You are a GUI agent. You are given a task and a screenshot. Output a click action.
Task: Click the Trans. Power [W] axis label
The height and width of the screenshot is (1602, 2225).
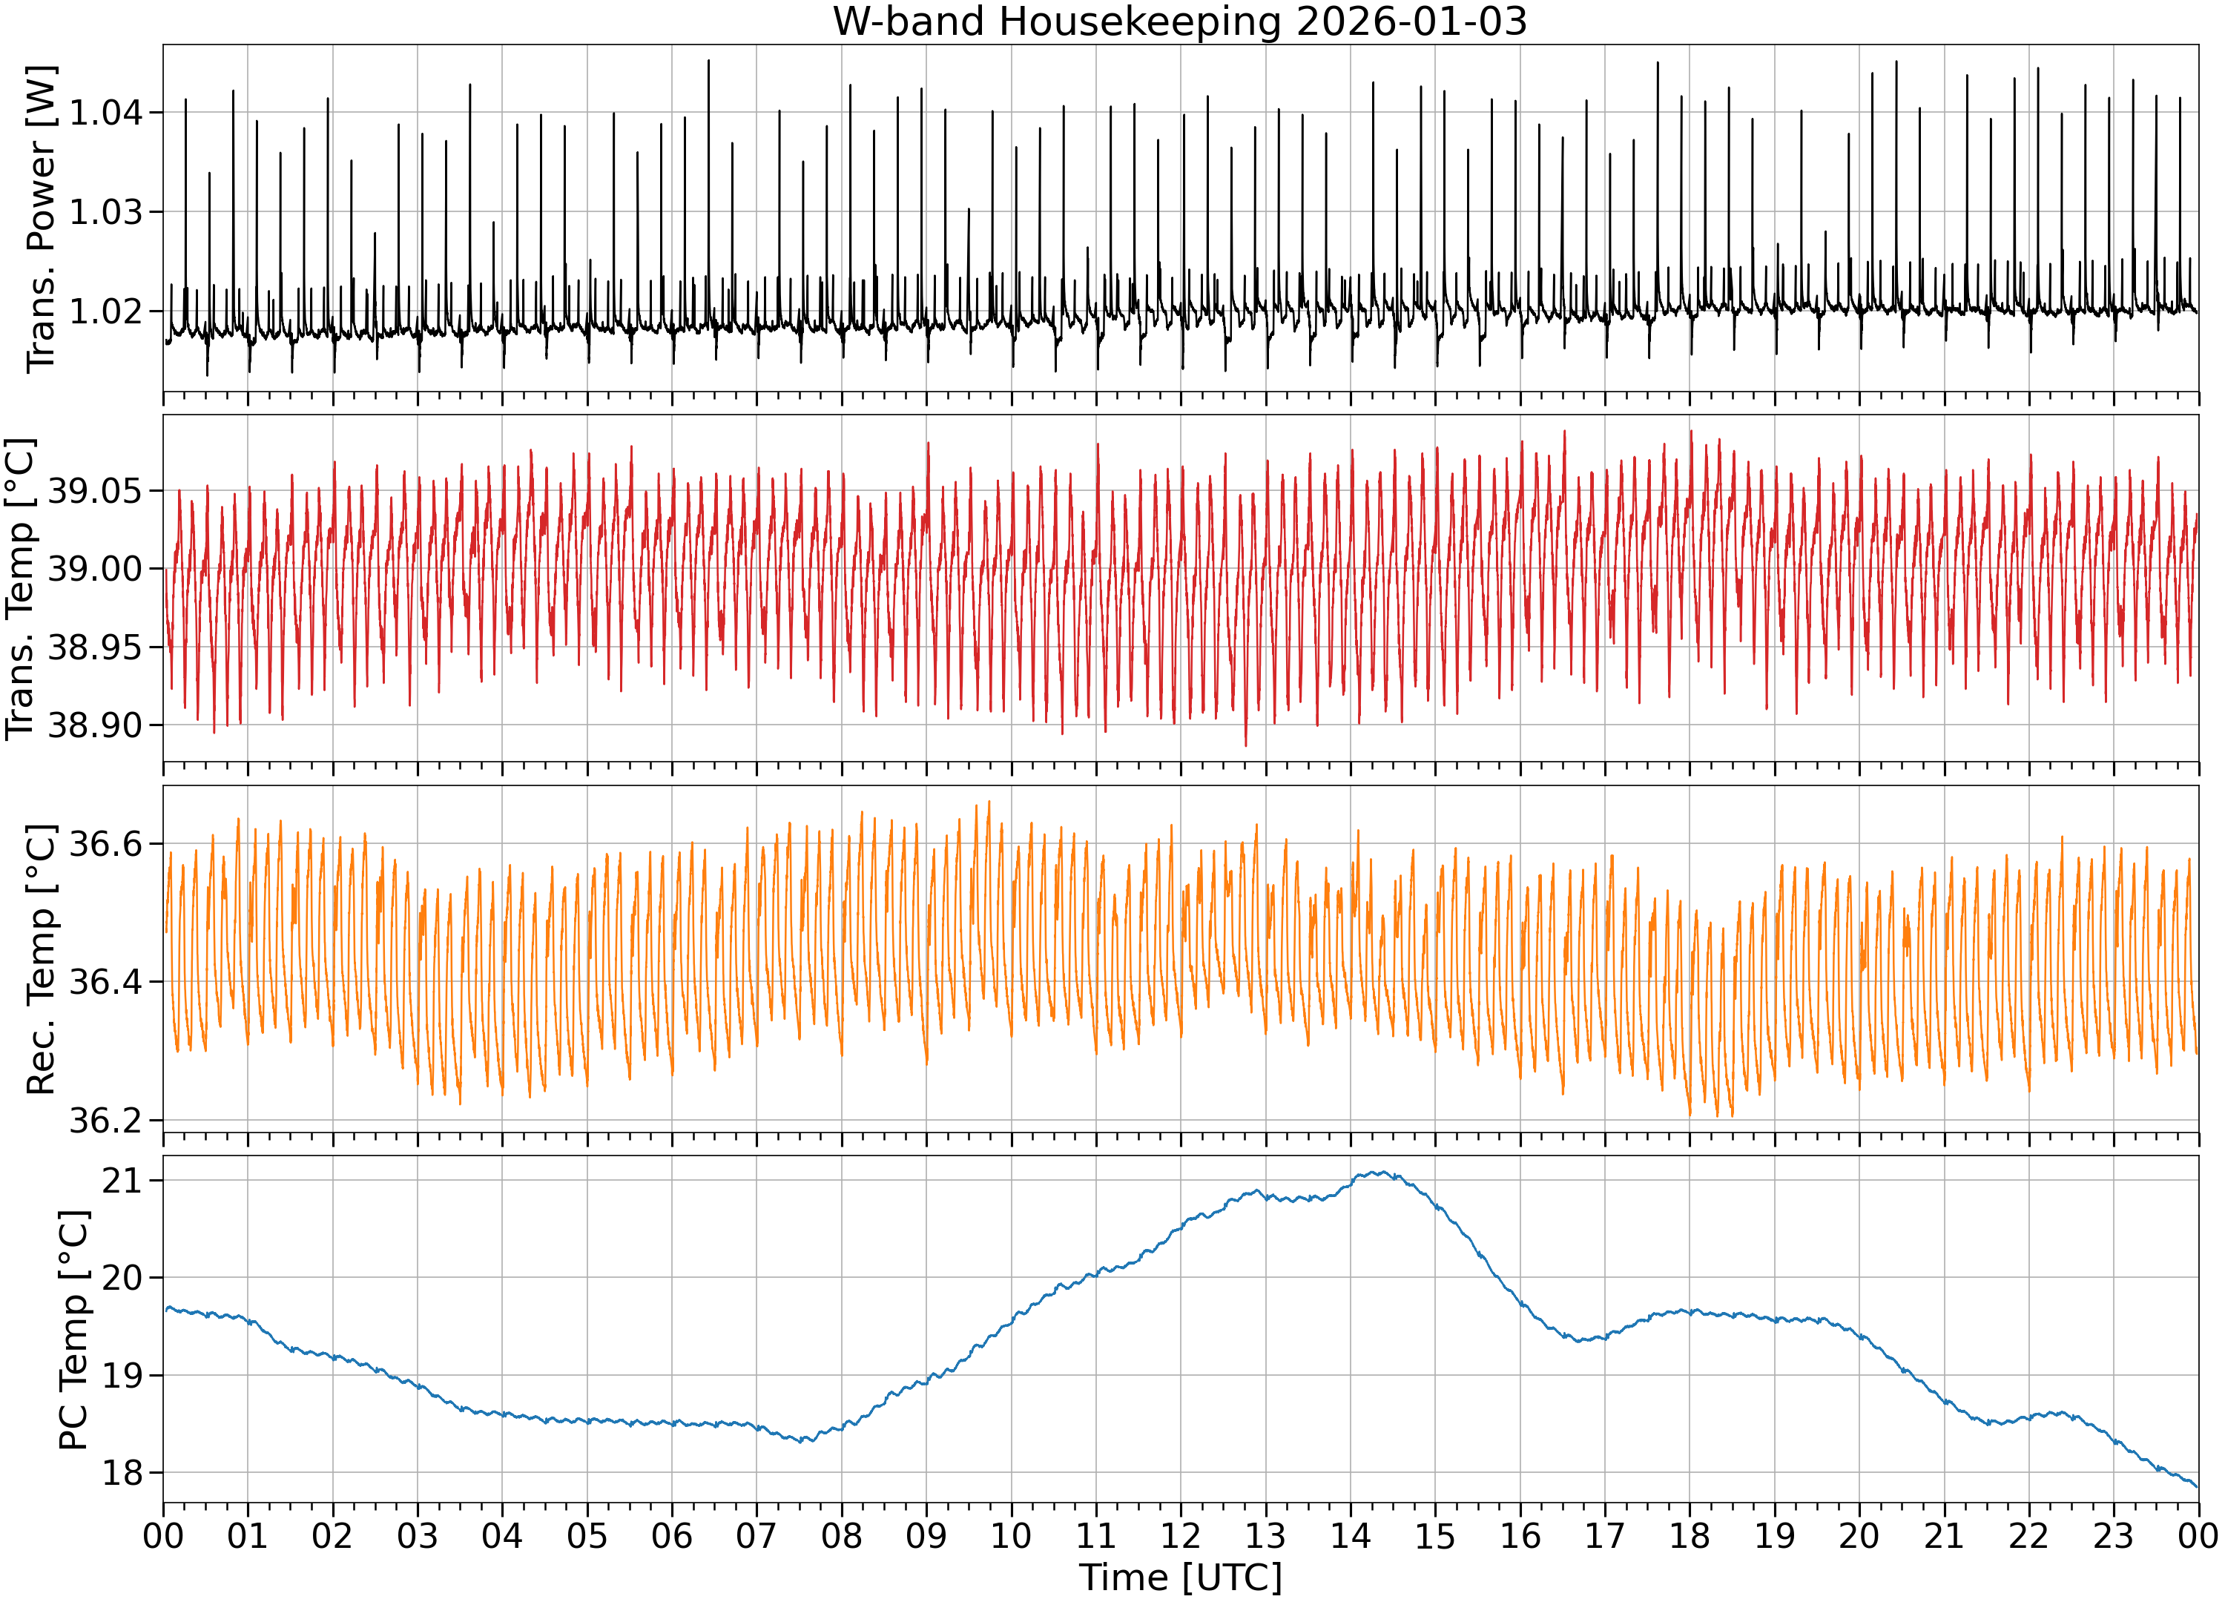pyautogui.click(x=42, y=219)
